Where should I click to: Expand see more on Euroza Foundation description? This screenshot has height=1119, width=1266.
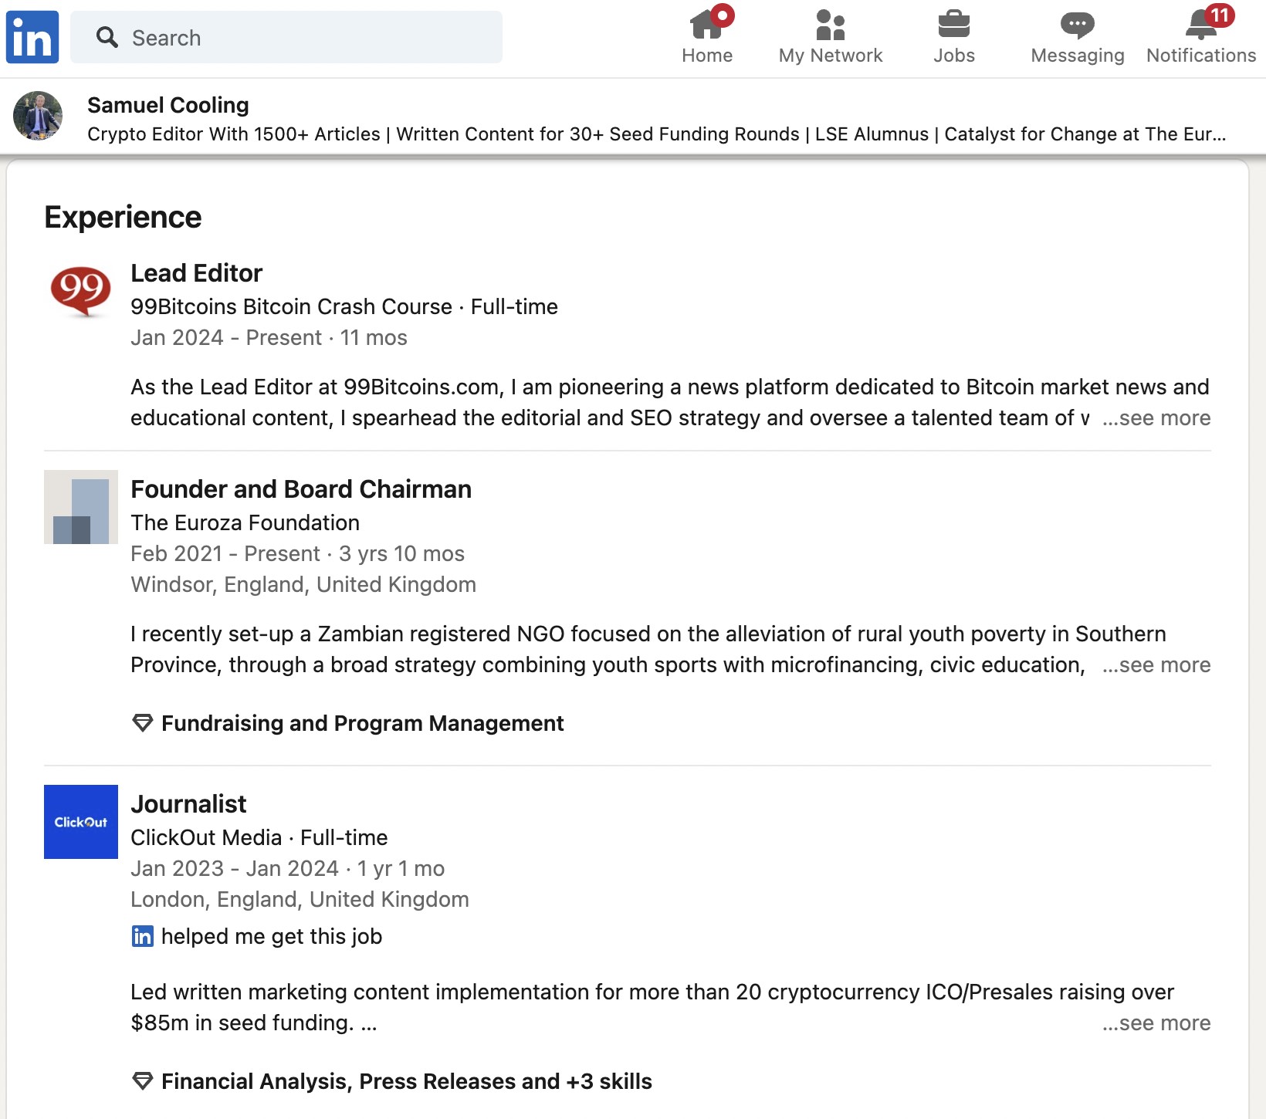tap(1156, 665)
